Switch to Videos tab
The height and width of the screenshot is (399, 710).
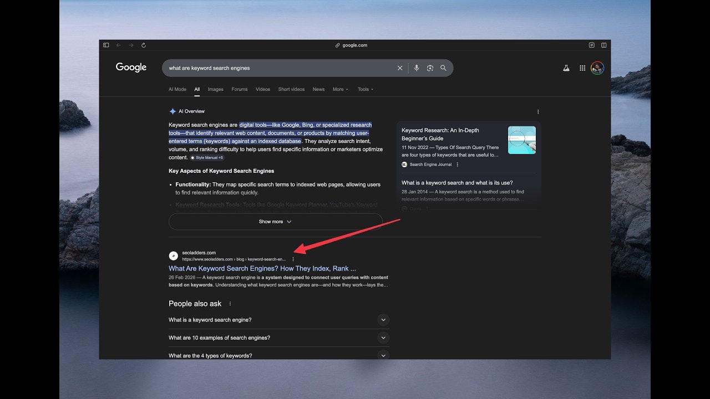263,89
